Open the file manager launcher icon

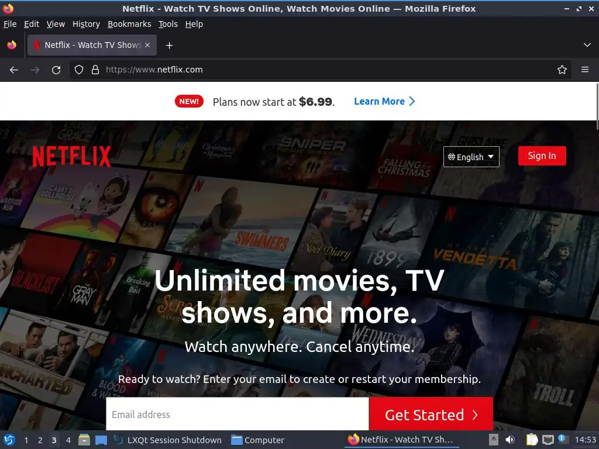click(84, 440)
